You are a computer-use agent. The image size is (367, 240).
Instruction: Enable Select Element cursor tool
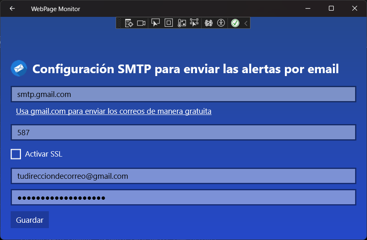click(x=156, y=23)
